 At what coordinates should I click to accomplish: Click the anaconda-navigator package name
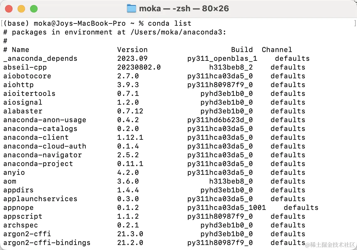(x=43, y=155)
